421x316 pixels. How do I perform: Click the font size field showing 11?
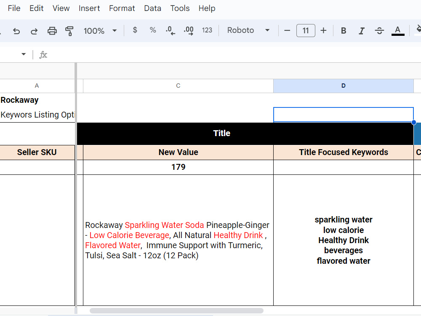[306, 30]
